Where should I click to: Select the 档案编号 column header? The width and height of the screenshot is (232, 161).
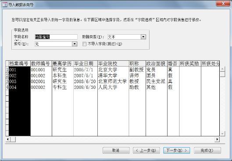point(20,64)
